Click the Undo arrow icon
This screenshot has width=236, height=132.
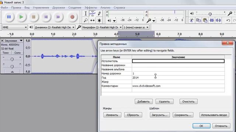click(x=228, y=20)
